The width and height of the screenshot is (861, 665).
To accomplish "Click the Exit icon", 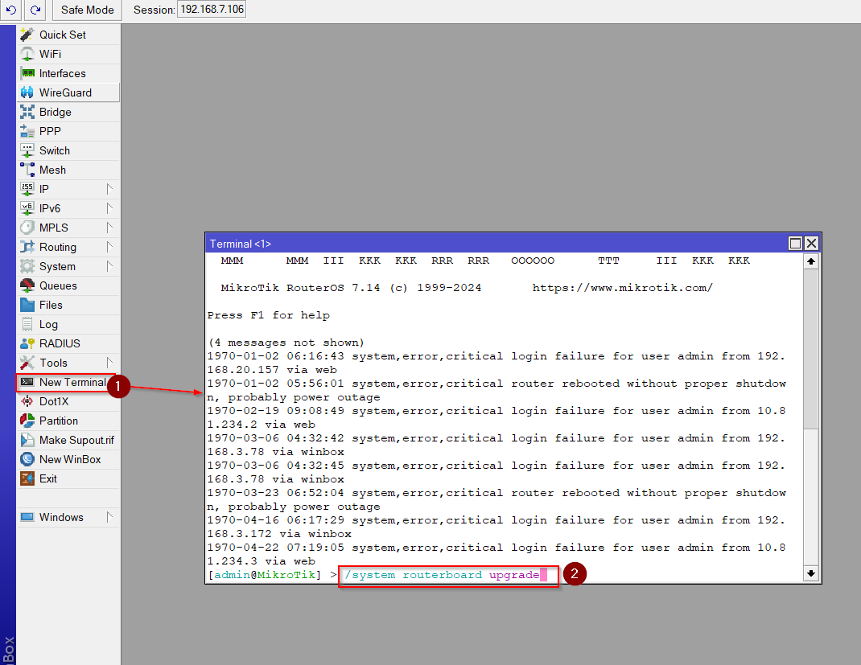I will point(27,479).
